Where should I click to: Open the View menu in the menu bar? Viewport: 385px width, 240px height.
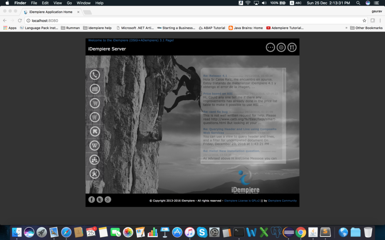(x=58, y=3)
